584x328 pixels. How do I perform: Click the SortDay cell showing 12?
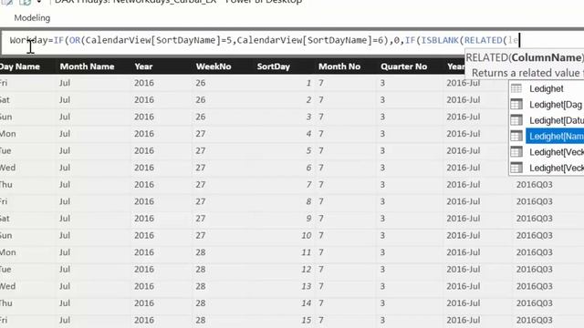point(307,270)
